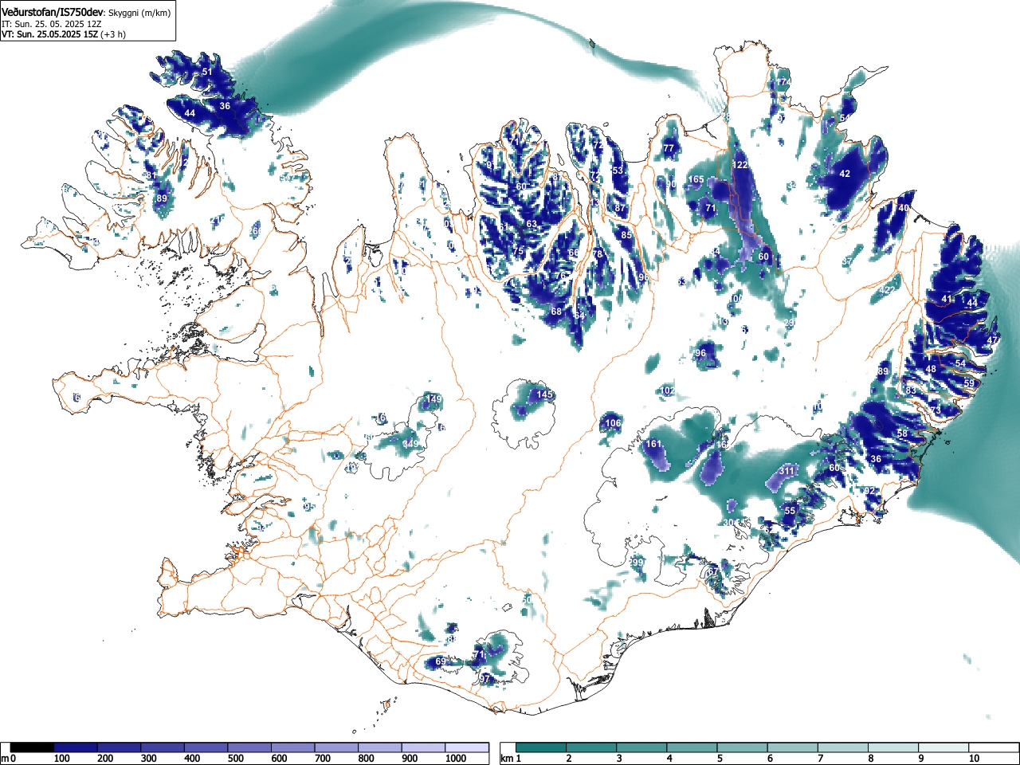This screenshot has height=765, width=1020.
Task: Click the '78' visibility value in the north
Action: [598, 254]
